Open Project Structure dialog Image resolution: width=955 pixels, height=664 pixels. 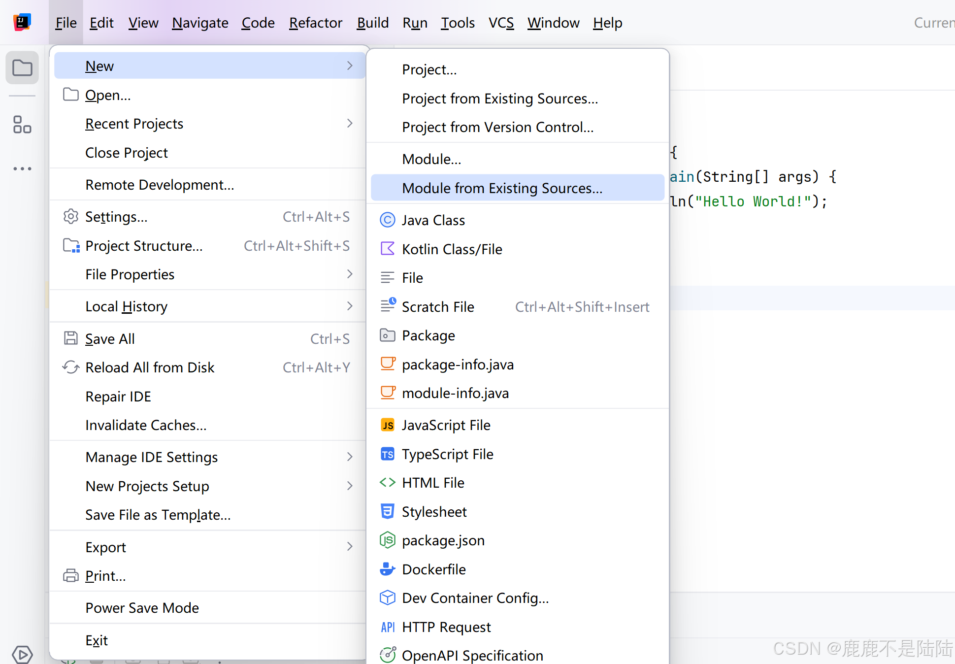[144, 246]
